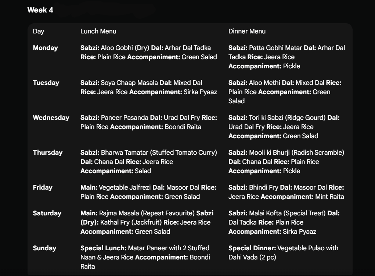This screenshot has height=276, width=375.
Task: Click the Thursday row label
Action: point(47,153)
